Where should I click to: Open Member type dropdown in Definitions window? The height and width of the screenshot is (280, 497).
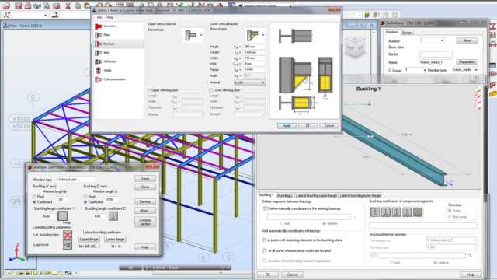[476, 70]
